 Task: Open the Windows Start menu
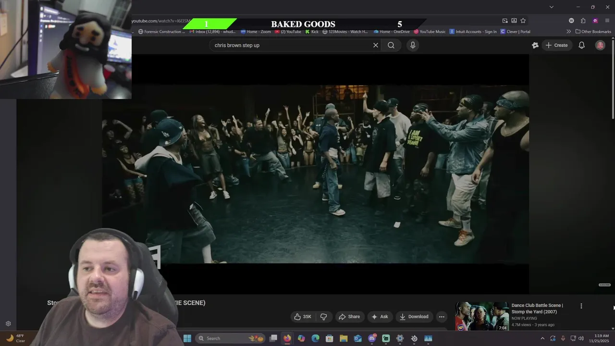pos(187,338)
